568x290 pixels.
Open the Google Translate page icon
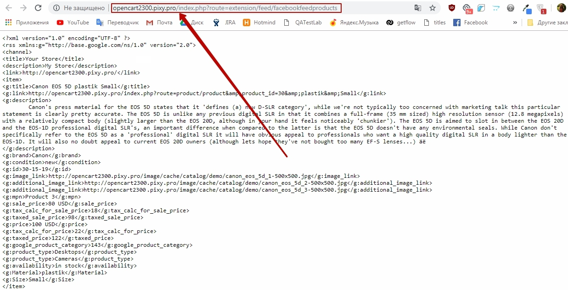(417, 8)
